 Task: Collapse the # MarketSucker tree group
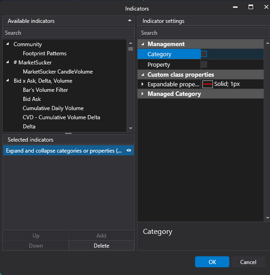click(8, 62)
